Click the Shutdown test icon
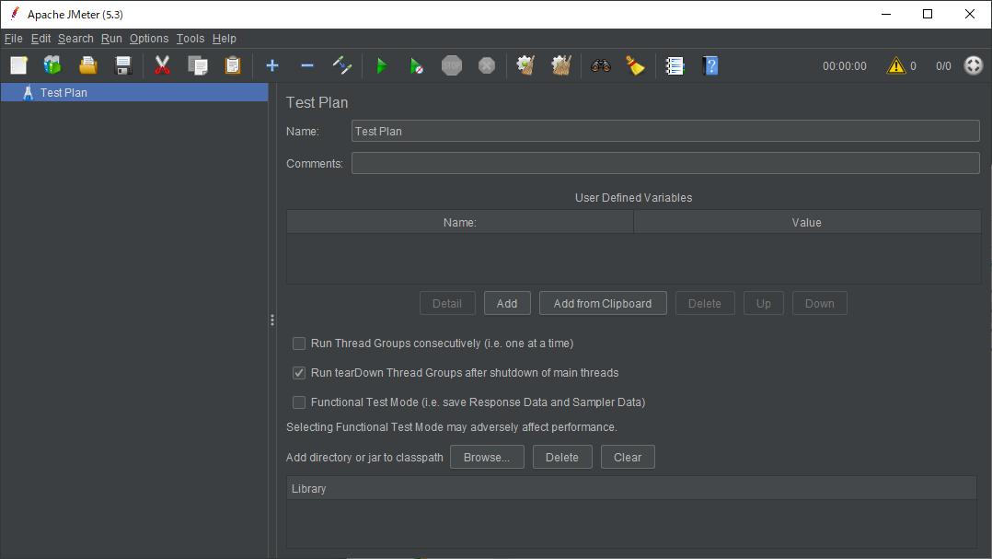This screenshot has height=559, width=992. [x=487, y=65]
